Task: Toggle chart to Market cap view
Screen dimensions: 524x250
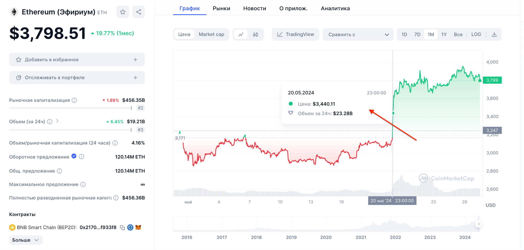Action: coord(211,34)
